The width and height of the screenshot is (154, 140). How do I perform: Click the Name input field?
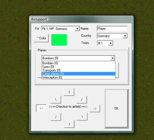tap(112, 28)
